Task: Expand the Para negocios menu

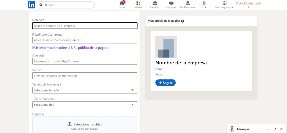Action: [224, 5]
